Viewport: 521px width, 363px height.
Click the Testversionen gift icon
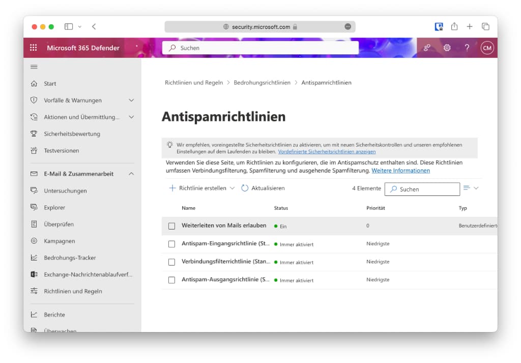coord(34,150)
